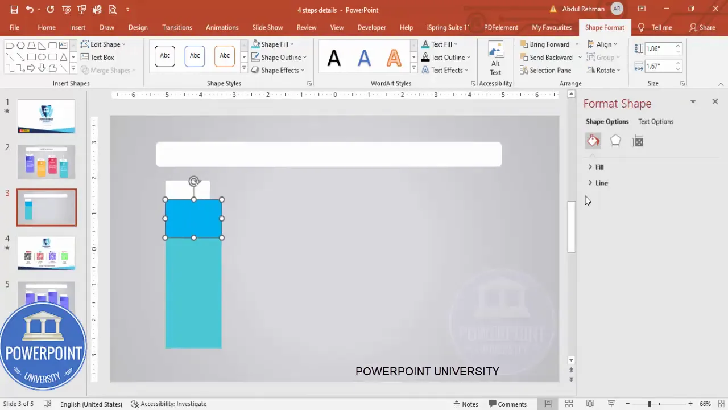Open the Shape Effects dropdown
The height and width of the screenshot is (410, 728).
[278, 70]
